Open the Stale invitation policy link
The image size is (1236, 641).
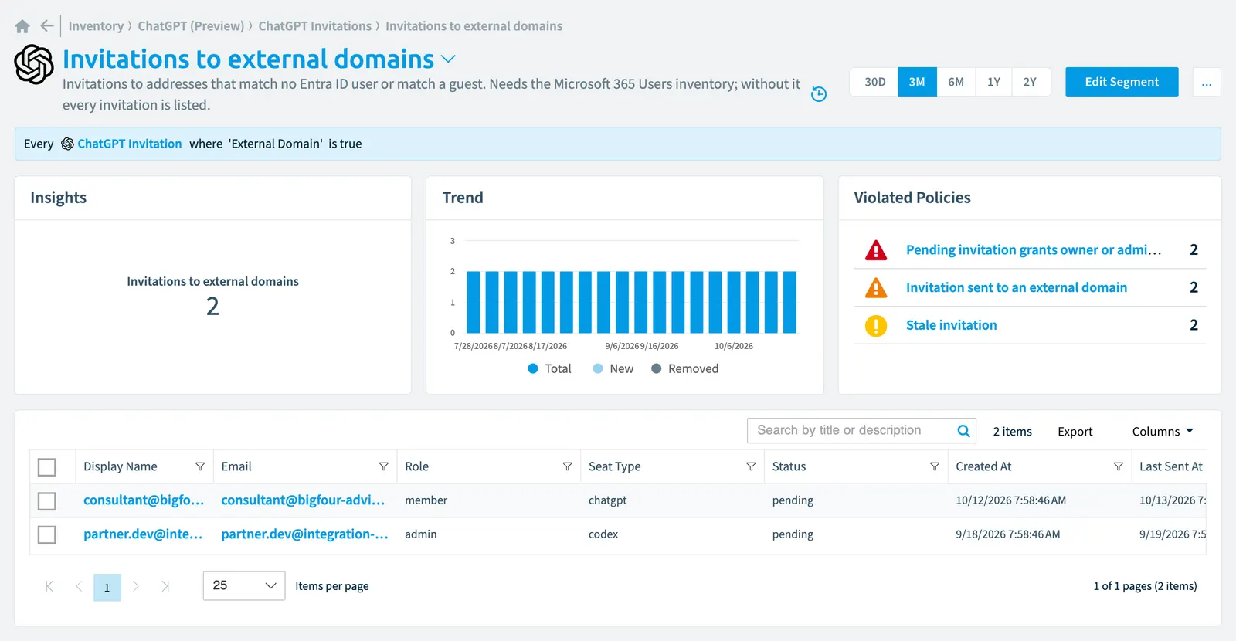coord(952,326)
